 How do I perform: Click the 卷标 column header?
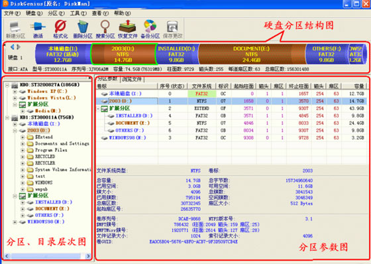[x=127, y=86]
